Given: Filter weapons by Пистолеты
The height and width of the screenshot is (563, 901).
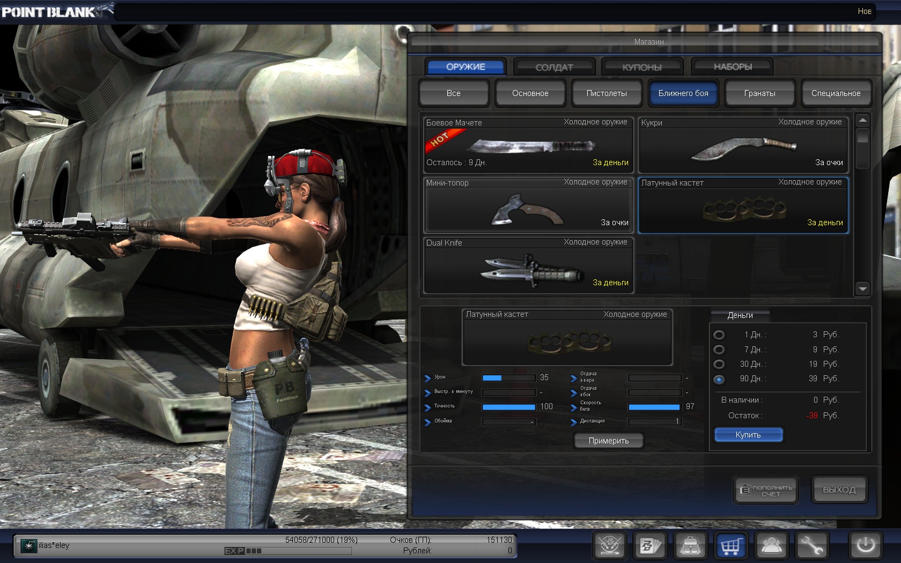Looking at the screenshot, I should [x=607, y=93].
